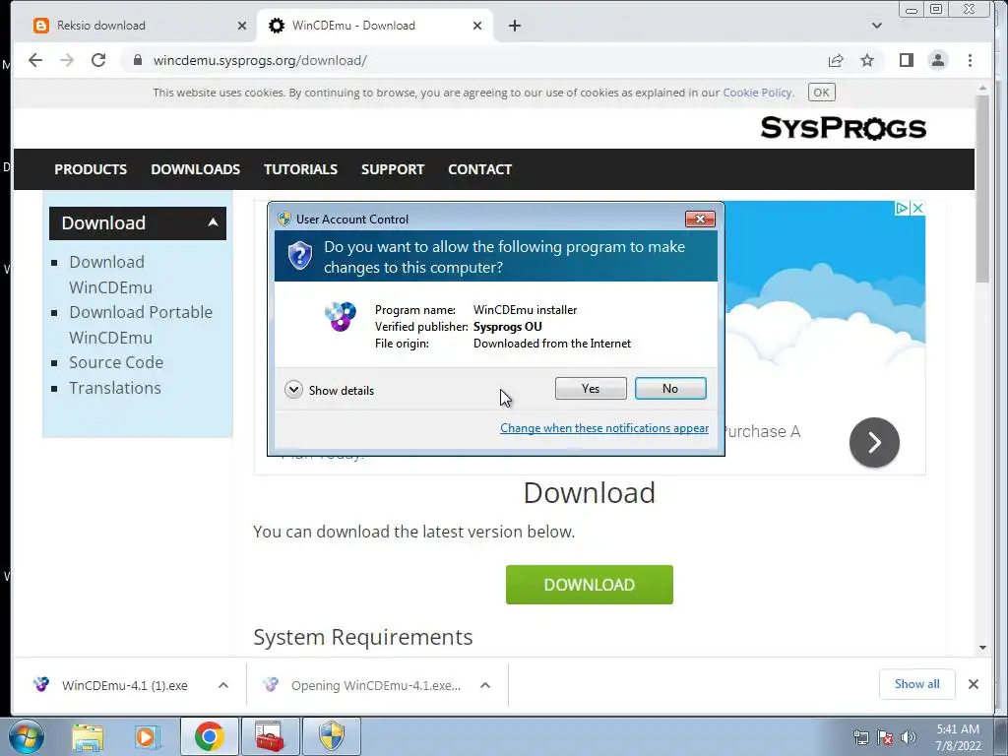Click Yes in User Account Control
The width and height of the screenshot is (1008, 756).
tap(591, 388)
